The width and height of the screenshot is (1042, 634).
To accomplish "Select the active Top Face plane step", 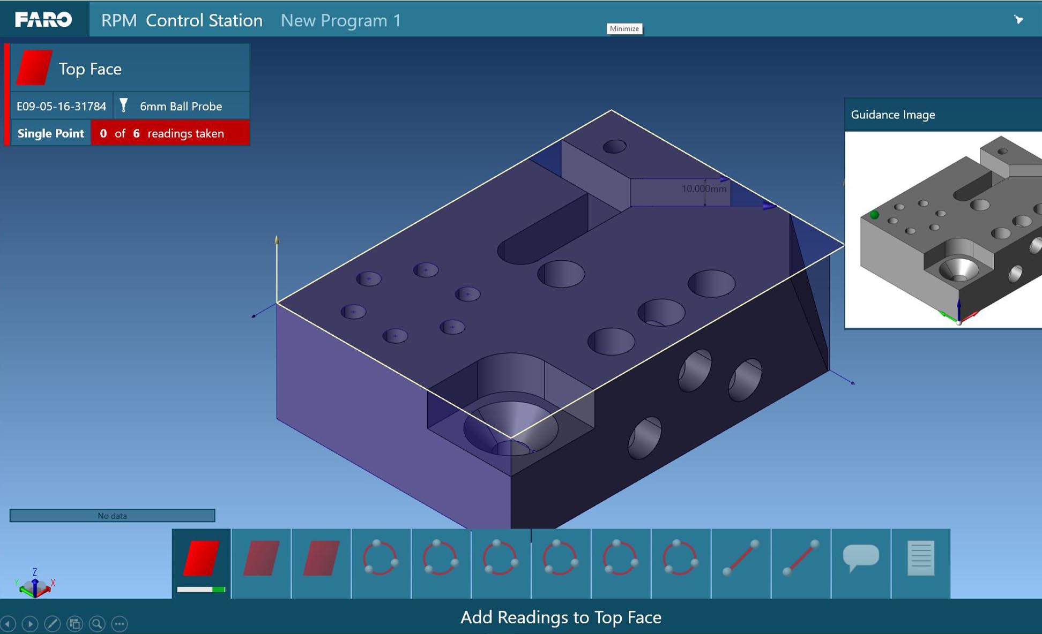I will 201,563.
